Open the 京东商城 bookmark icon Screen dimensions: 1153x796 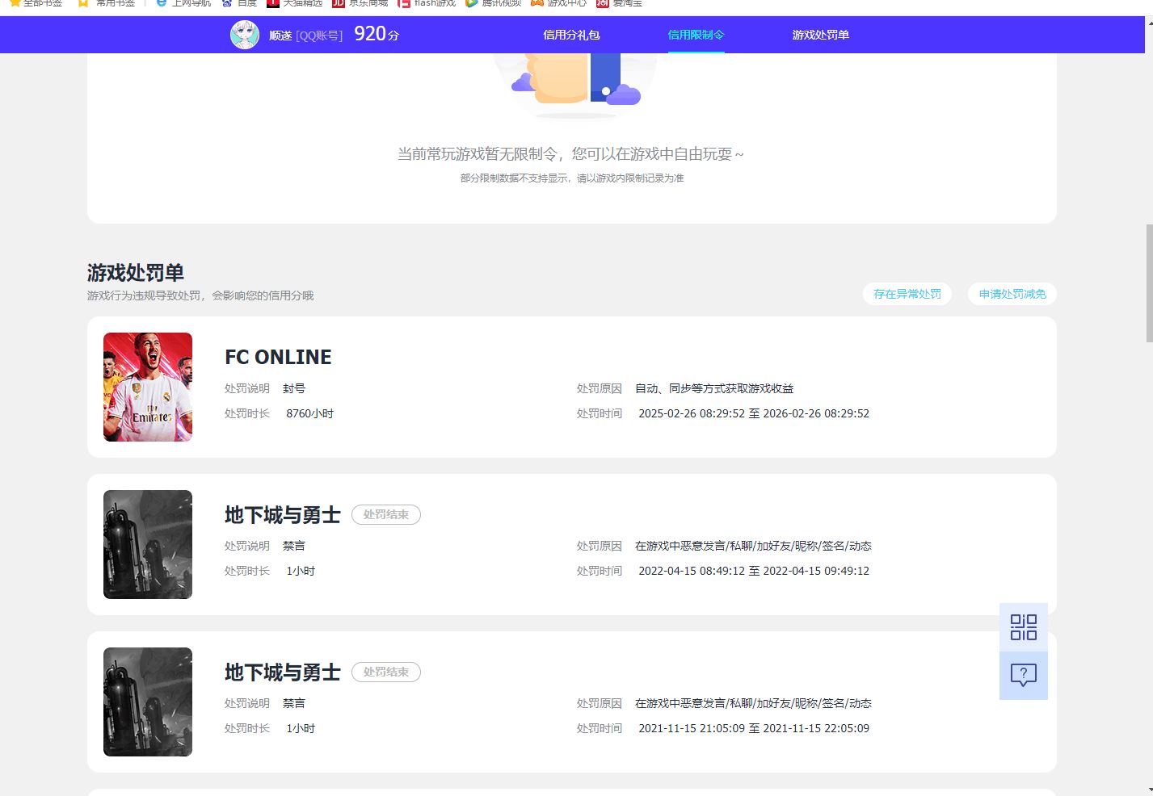point(339,3)
